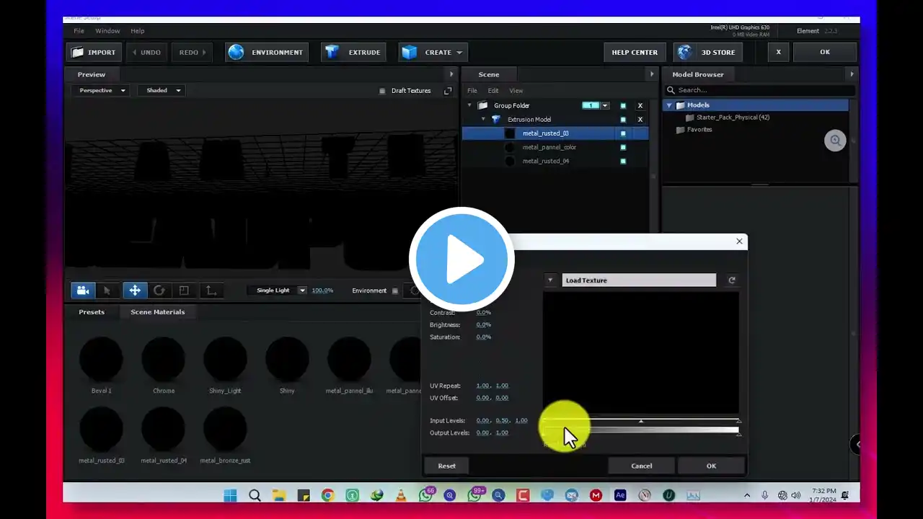The height and width of the screenshot is (519, 923).
Task: Collapse the Group Folder tree arrow
Action: click(x=470, y=105)
